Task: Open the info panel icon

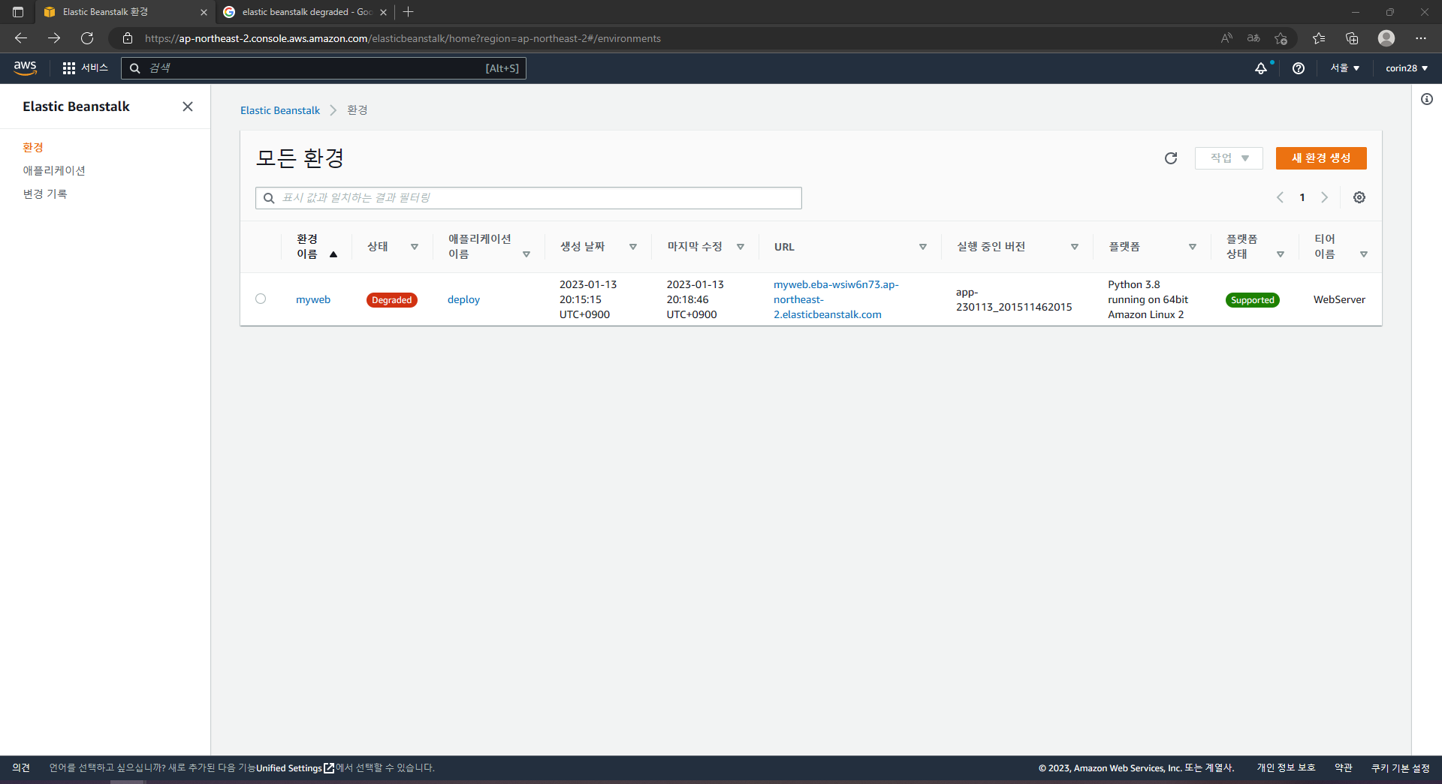Action: point(1427,99)
